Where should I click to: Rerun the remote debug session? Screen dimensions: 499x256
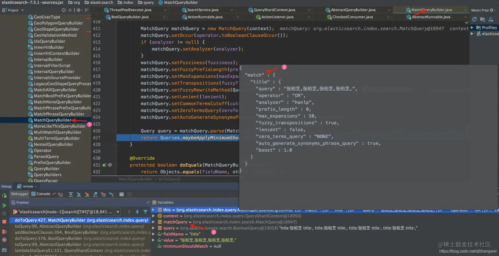pos(4,196)
